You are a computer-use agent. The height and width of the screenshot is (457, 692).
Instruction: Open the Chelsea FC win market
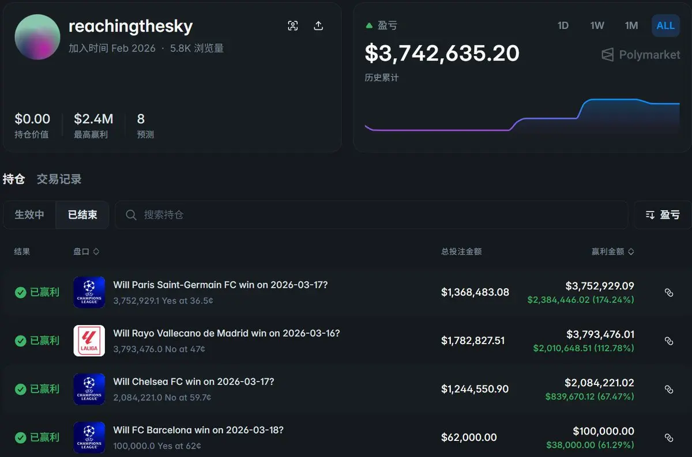(194, 382)
